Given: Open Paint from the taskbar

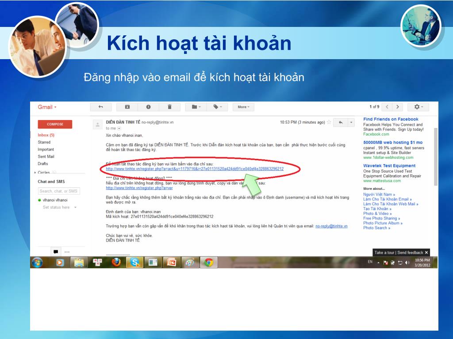Looking at the screenshot, I should point(190,263).
